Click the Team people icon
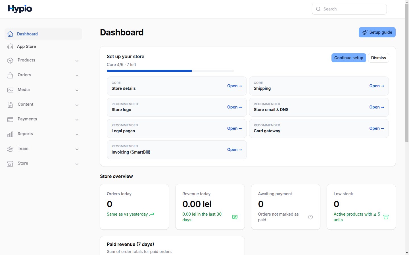The height and width of the screenshot is (255, 409). pyautogui.click(x=10, y=149)
